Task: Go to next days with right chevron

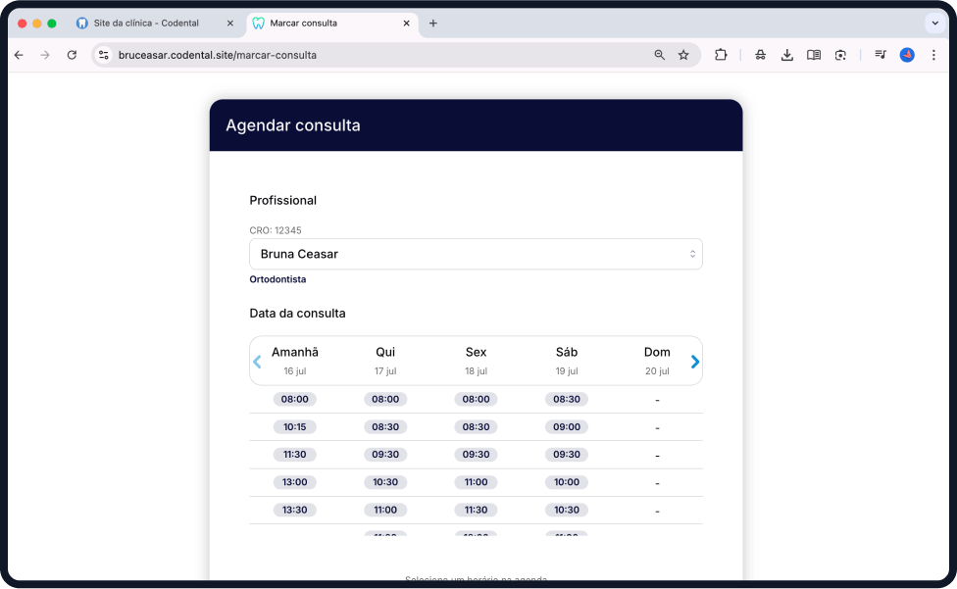Action: coord(695,362)
